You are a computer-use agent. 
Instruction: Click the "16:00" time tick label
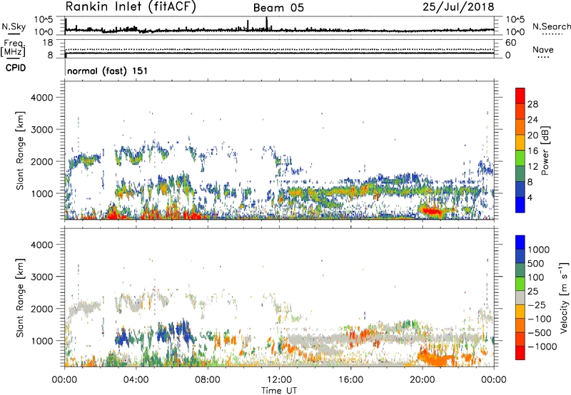pyautogui.click(x=350, y=380)
